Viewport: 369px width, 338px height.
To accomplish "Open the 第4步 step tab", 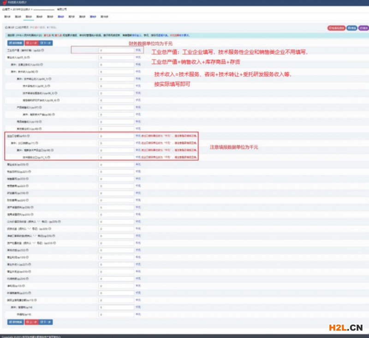I will click(40, 16).
